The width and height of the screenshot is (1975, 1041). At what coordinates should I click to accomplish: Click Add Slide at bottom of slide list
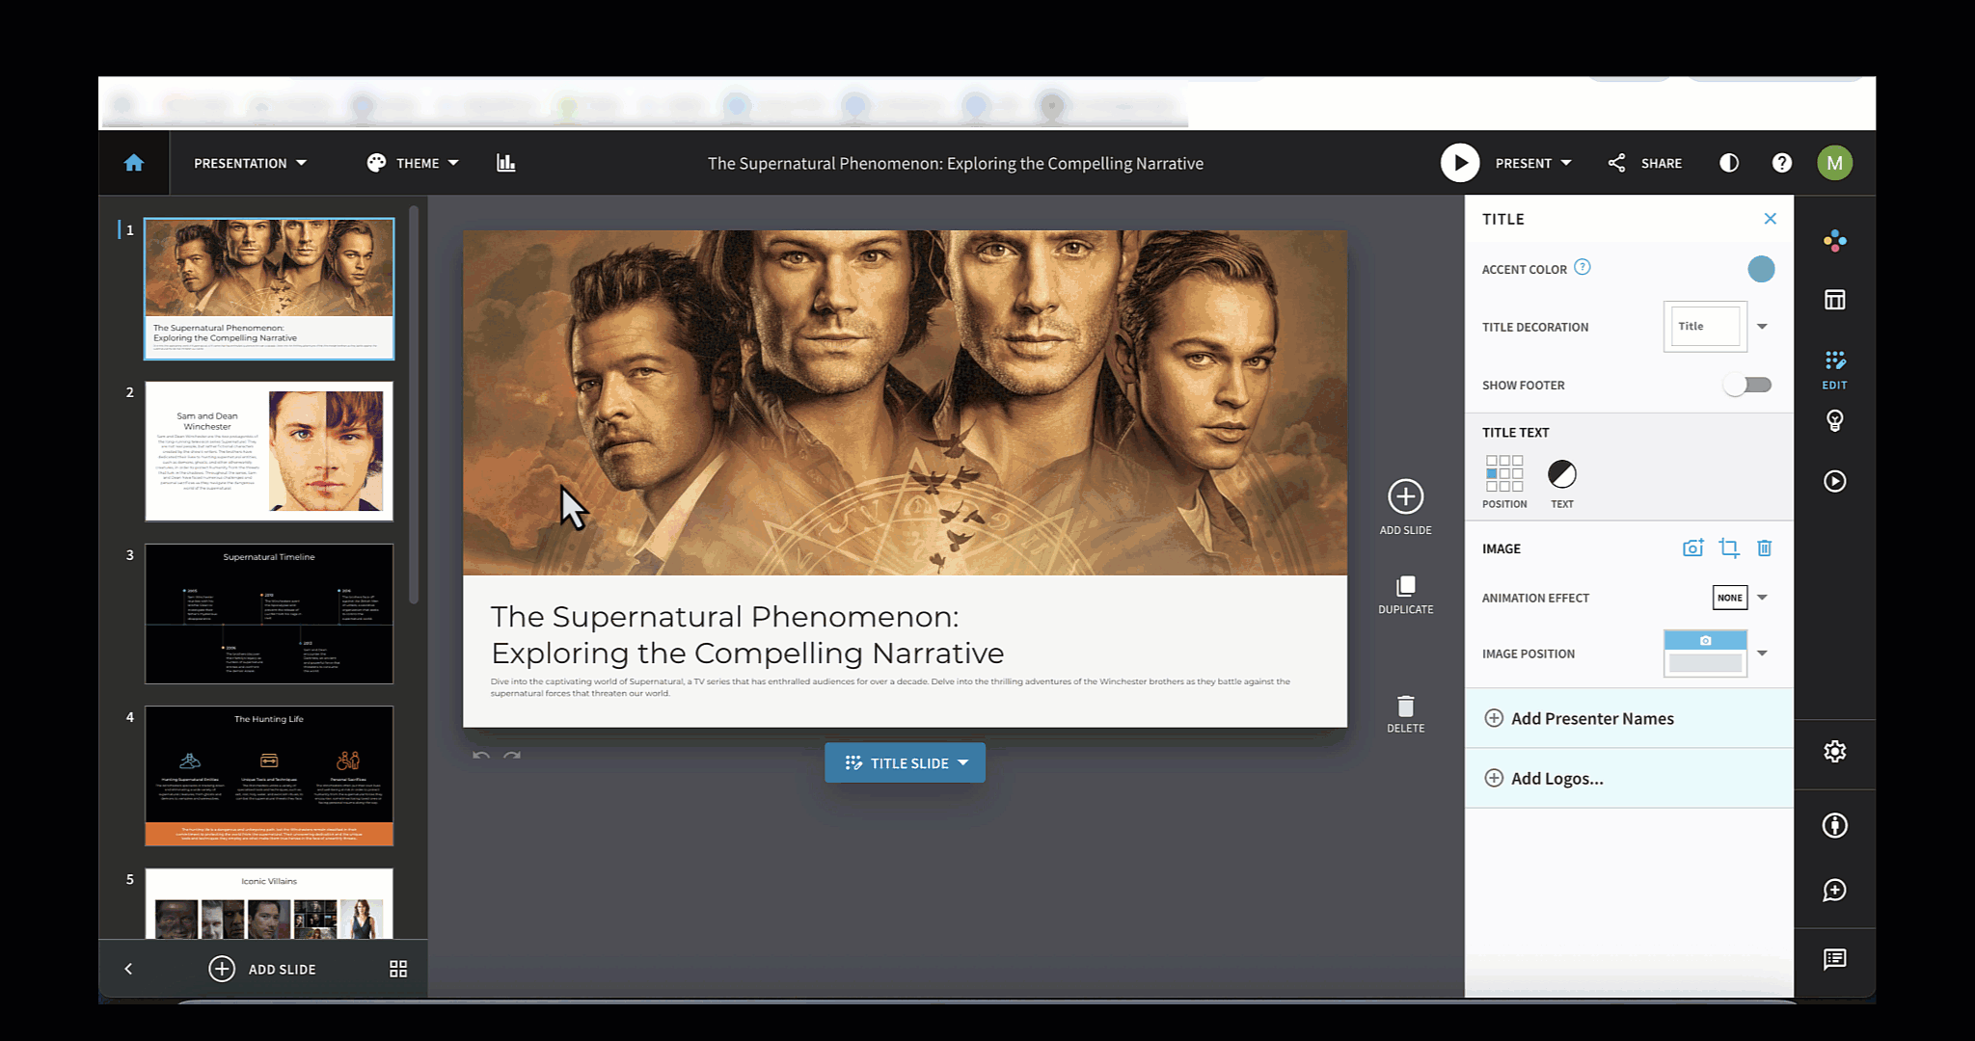pos(262,969)
